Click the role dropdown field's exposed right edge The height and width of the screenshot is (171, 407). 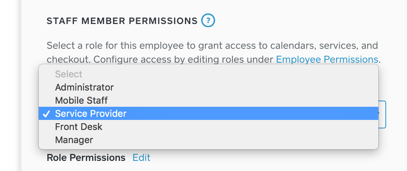tap(382, 114)
